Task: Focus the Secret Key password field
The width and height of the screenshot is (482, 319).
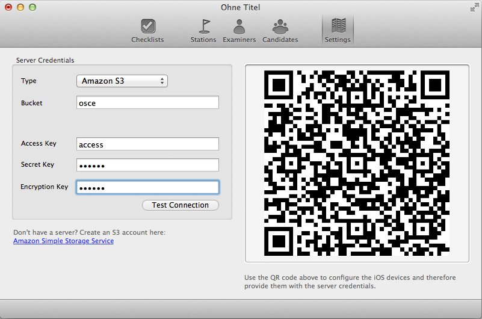Action: 147,165
